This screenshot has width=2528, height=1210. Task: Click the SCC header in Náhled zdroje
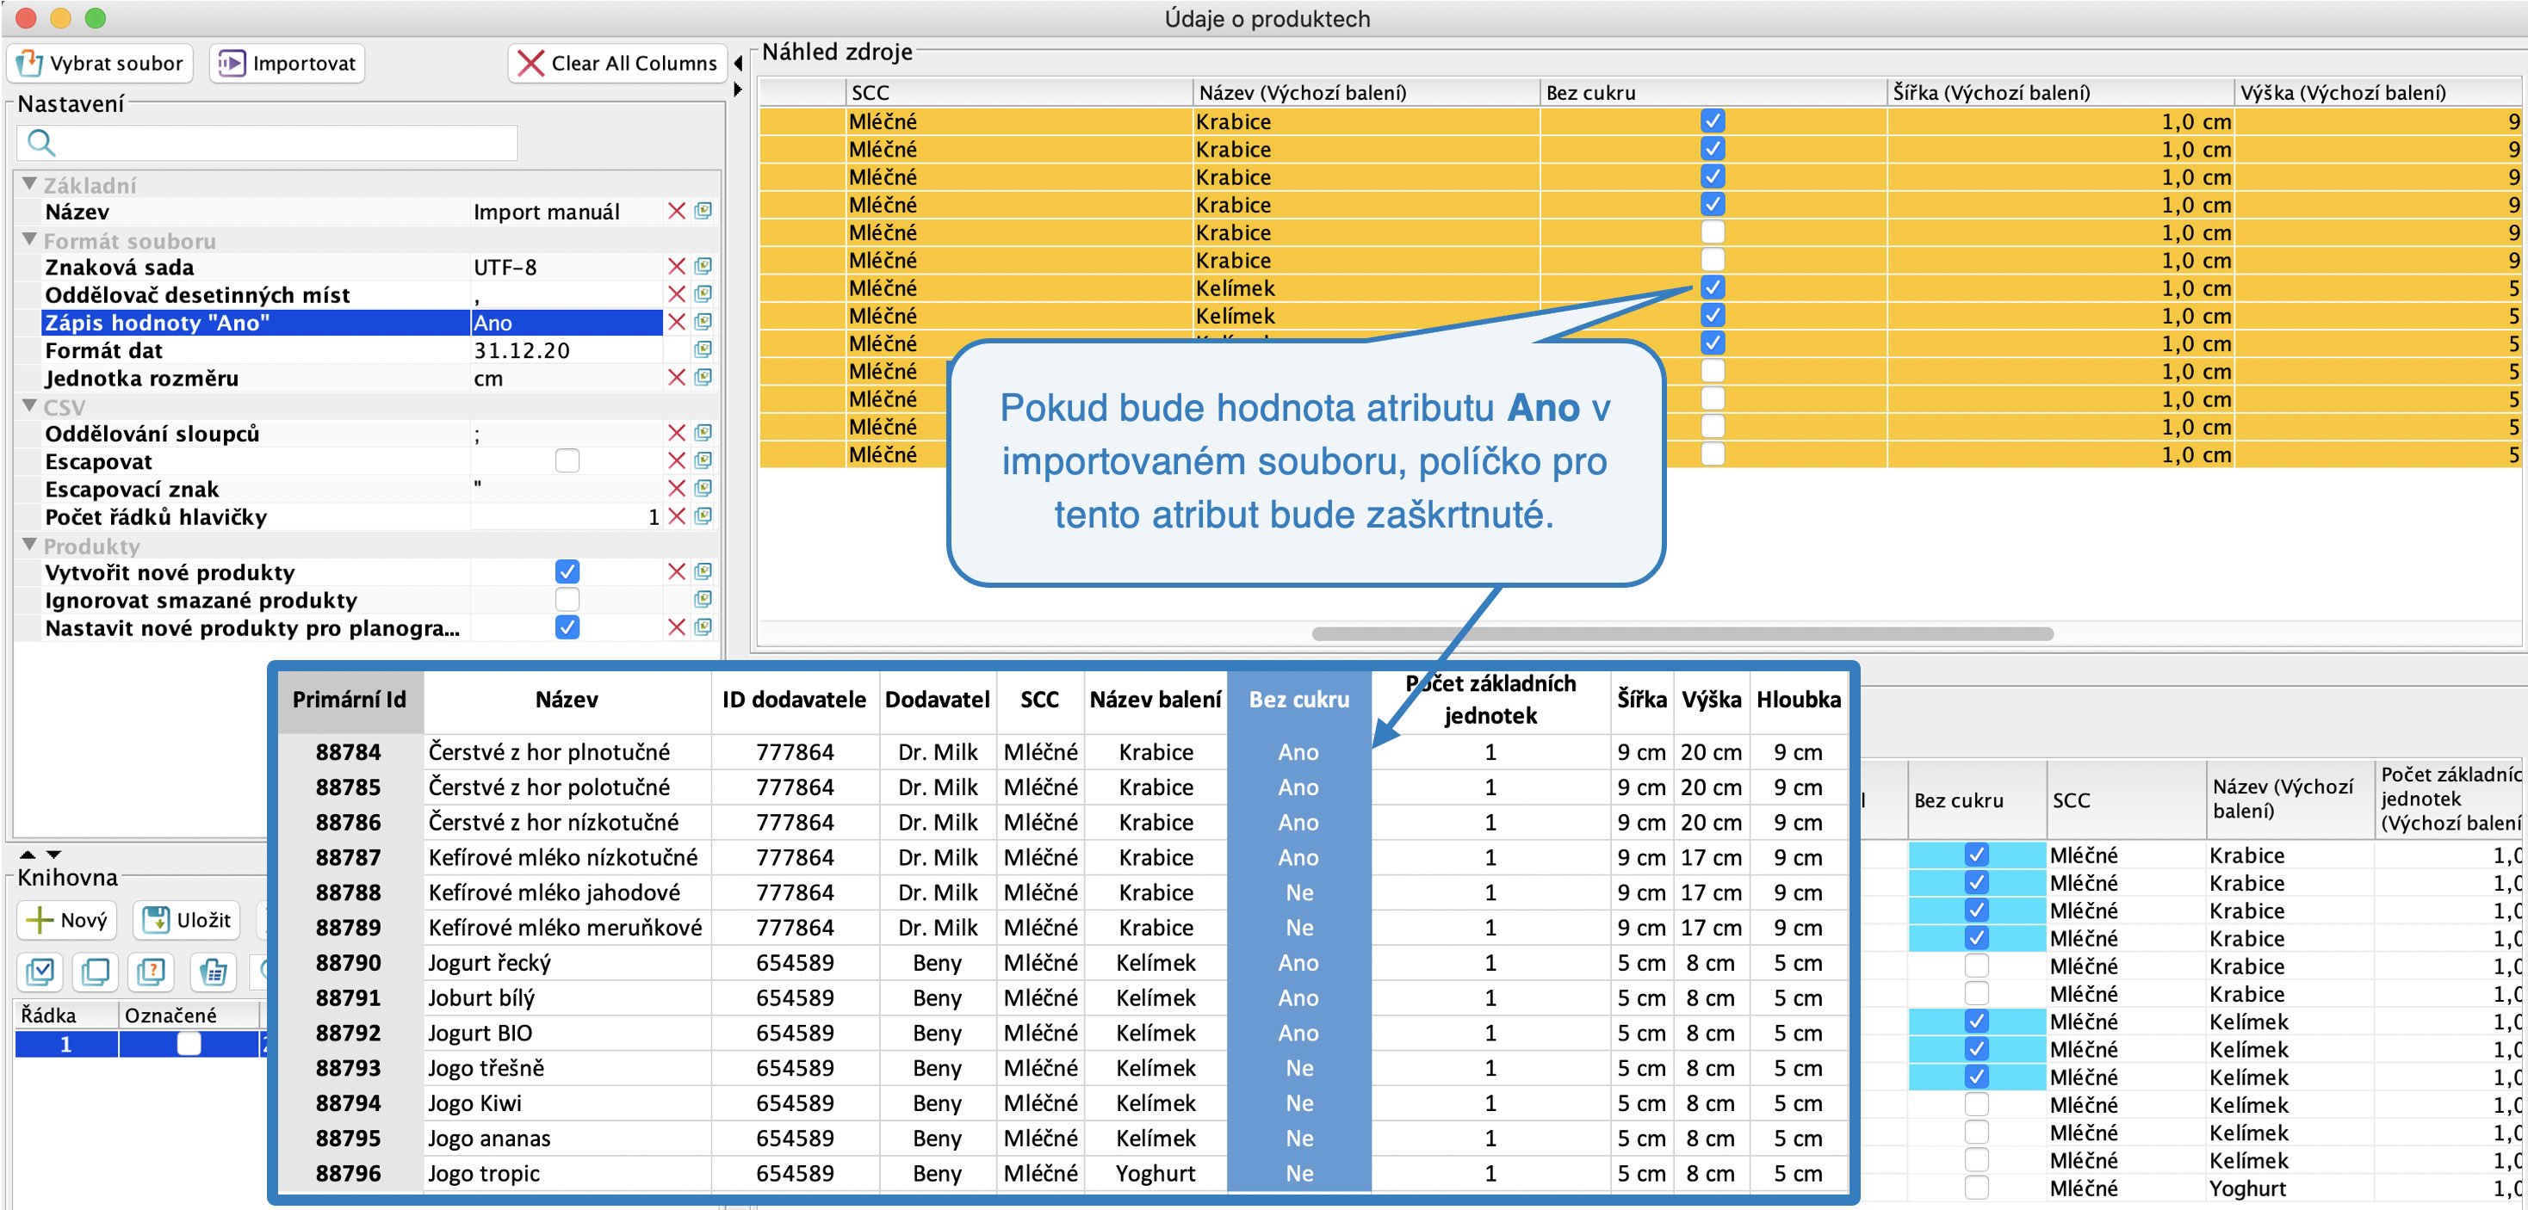[1019, 92]
